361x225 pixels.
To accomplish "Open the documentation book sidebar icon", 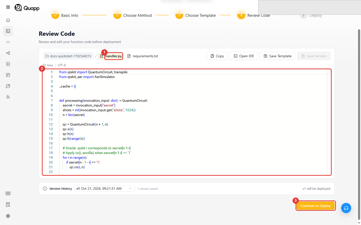I will point(8,193).
